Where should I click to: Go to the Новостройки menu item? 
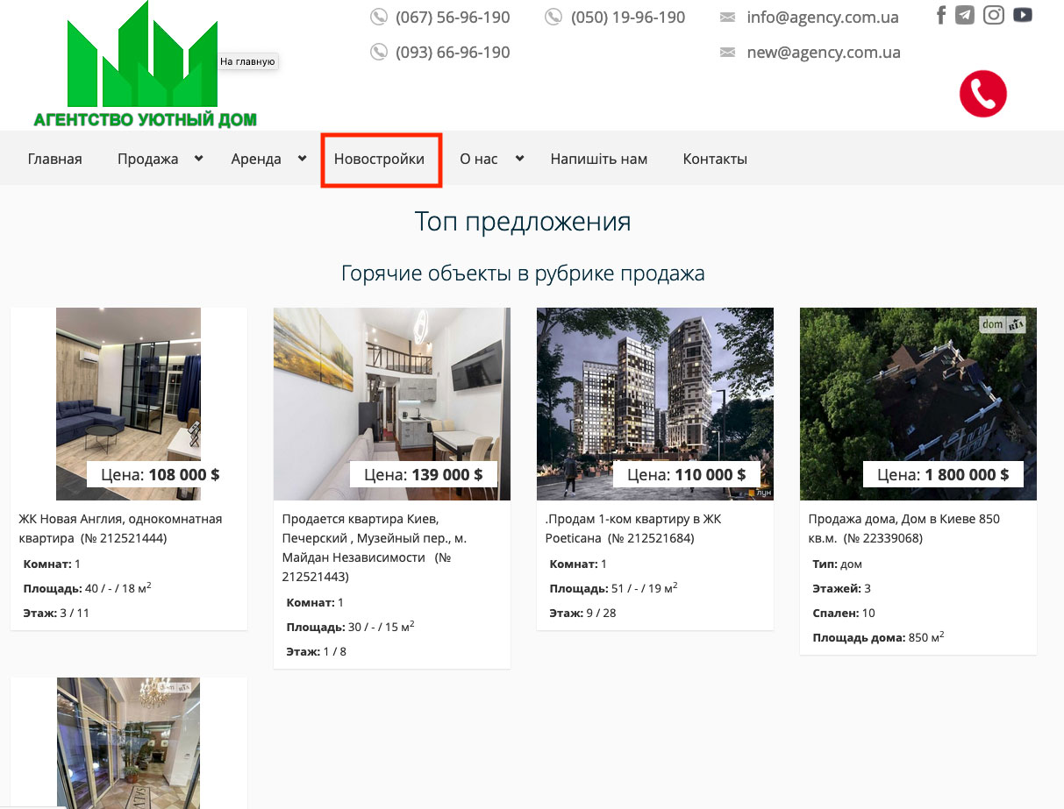coord(379,160)
